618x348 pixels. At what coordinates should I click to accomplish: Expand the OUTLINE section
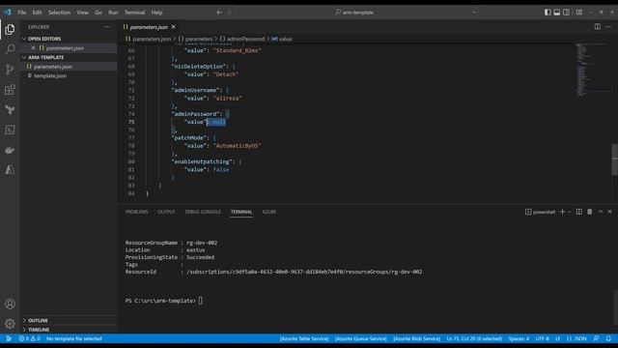click(x=69, y=320)
